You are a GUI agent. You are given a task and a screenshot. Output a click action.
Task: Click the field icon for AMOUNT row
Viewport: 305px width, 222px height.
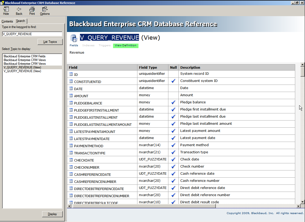click(x=71, y=96)
